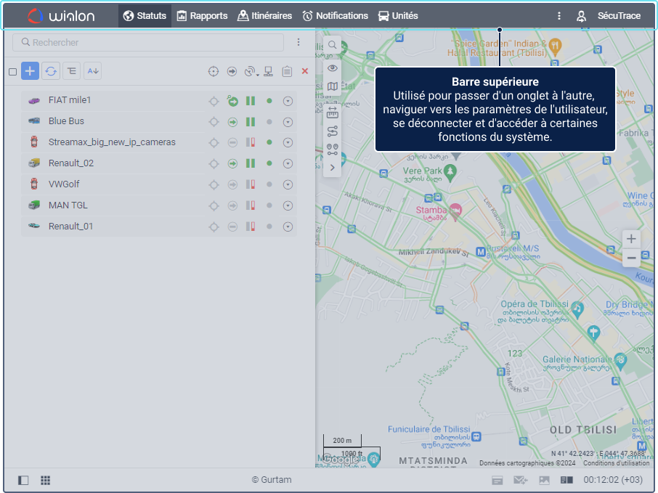The width and height of the screenshot is (658, 493).
Task: Toggle left panel visibility in bottom bar
Action: pyautogui.click(x=23, y=480)
